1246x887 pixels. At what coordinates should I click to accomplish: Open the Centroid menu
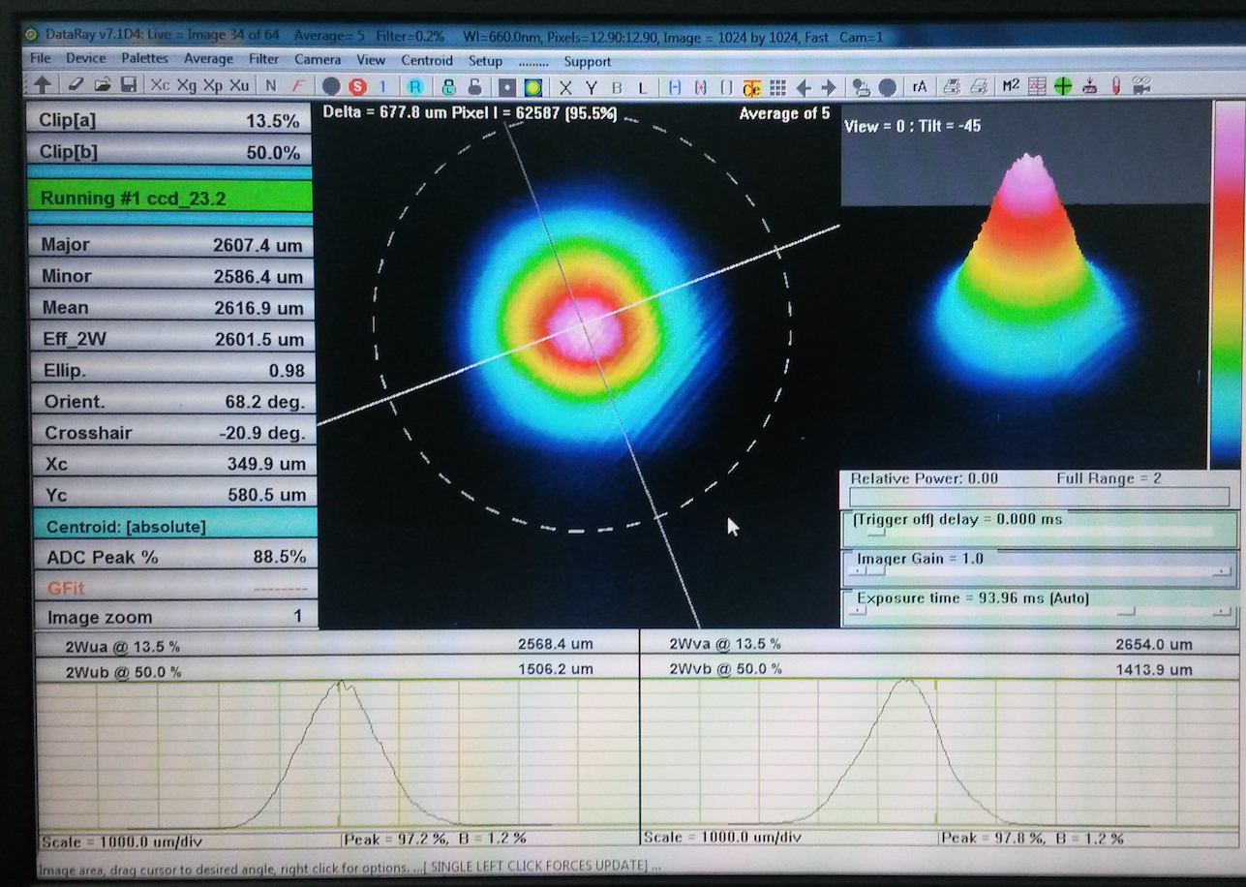click(427, 61)
